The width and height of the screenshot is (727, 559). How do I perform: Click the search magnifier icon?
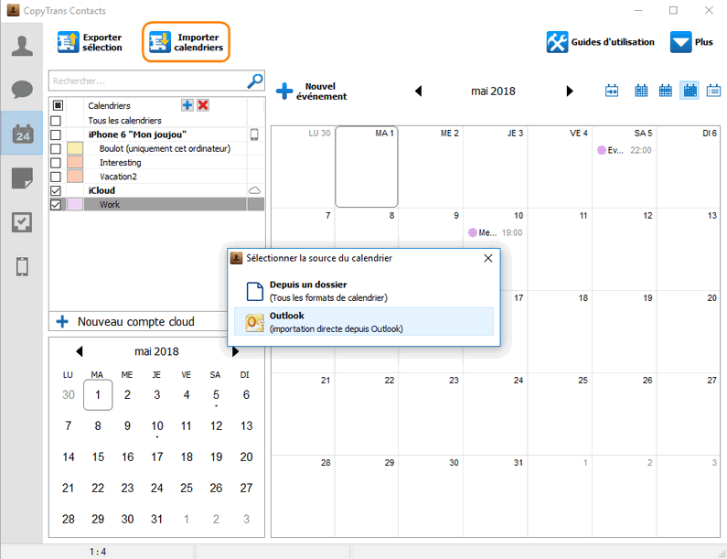click(x=254, y=81)
